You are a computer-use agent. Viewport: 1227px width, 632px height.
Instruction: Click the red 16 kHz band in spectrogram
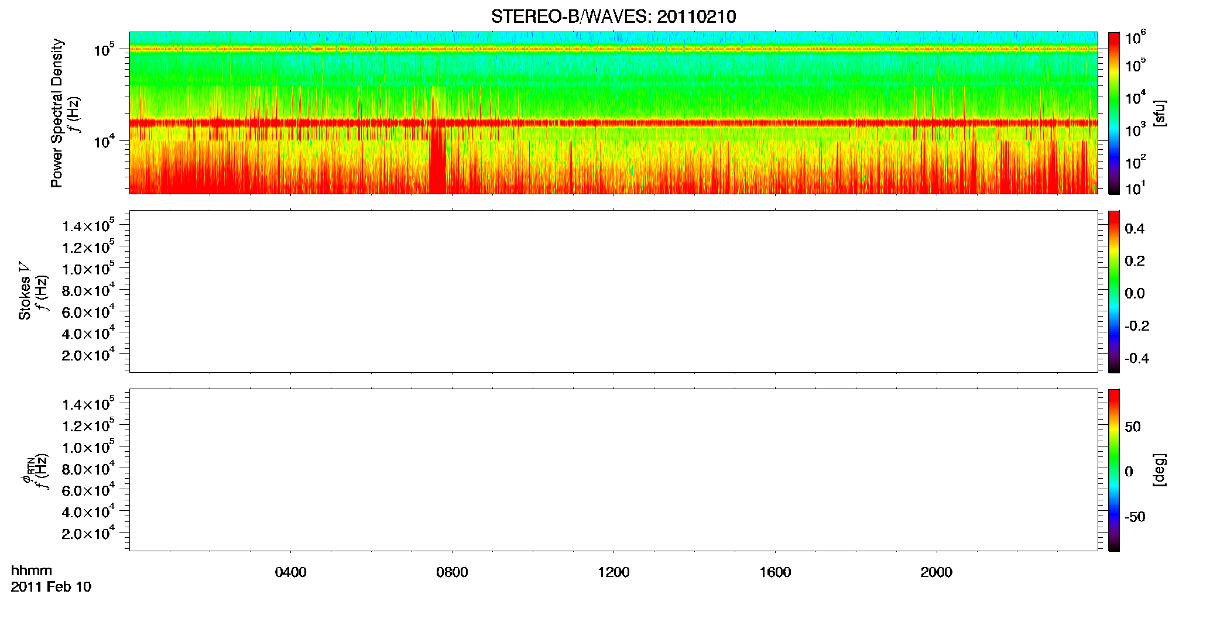(x=613, y=123)
